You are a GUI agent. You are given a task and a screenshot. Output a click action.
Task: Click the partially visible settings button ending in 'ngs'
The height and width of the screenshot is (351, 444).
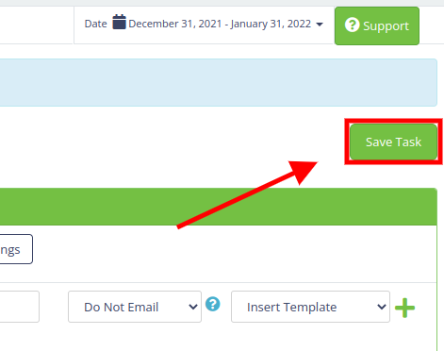(x=16, y=249)
